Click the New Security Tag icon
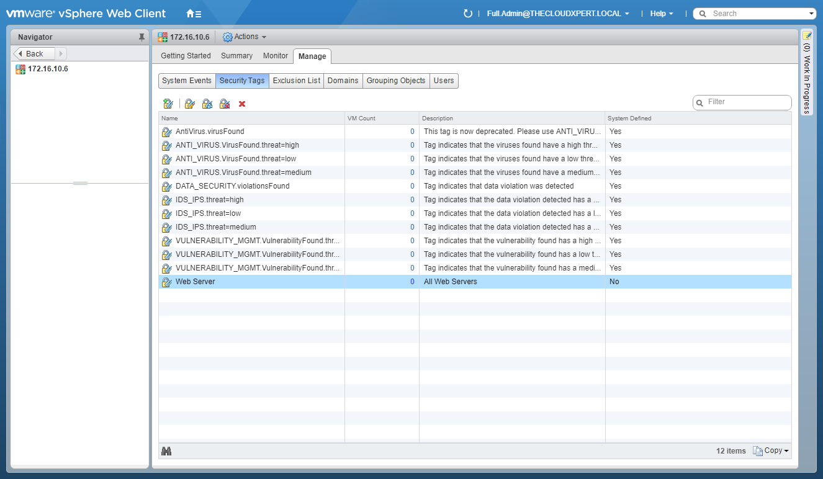The width and height of the screenshot is (823, 479). tap(168, 104)
